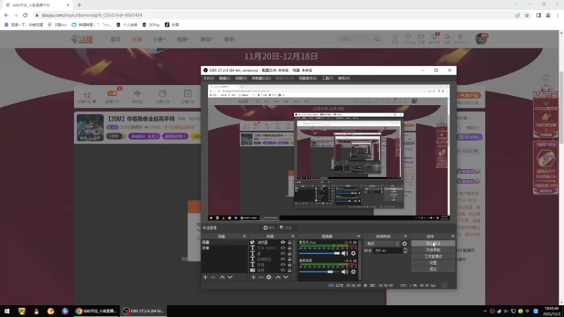Pop out the 场景 dock panel
This screenshot has height=317, width=564.
tap(244, 237)
